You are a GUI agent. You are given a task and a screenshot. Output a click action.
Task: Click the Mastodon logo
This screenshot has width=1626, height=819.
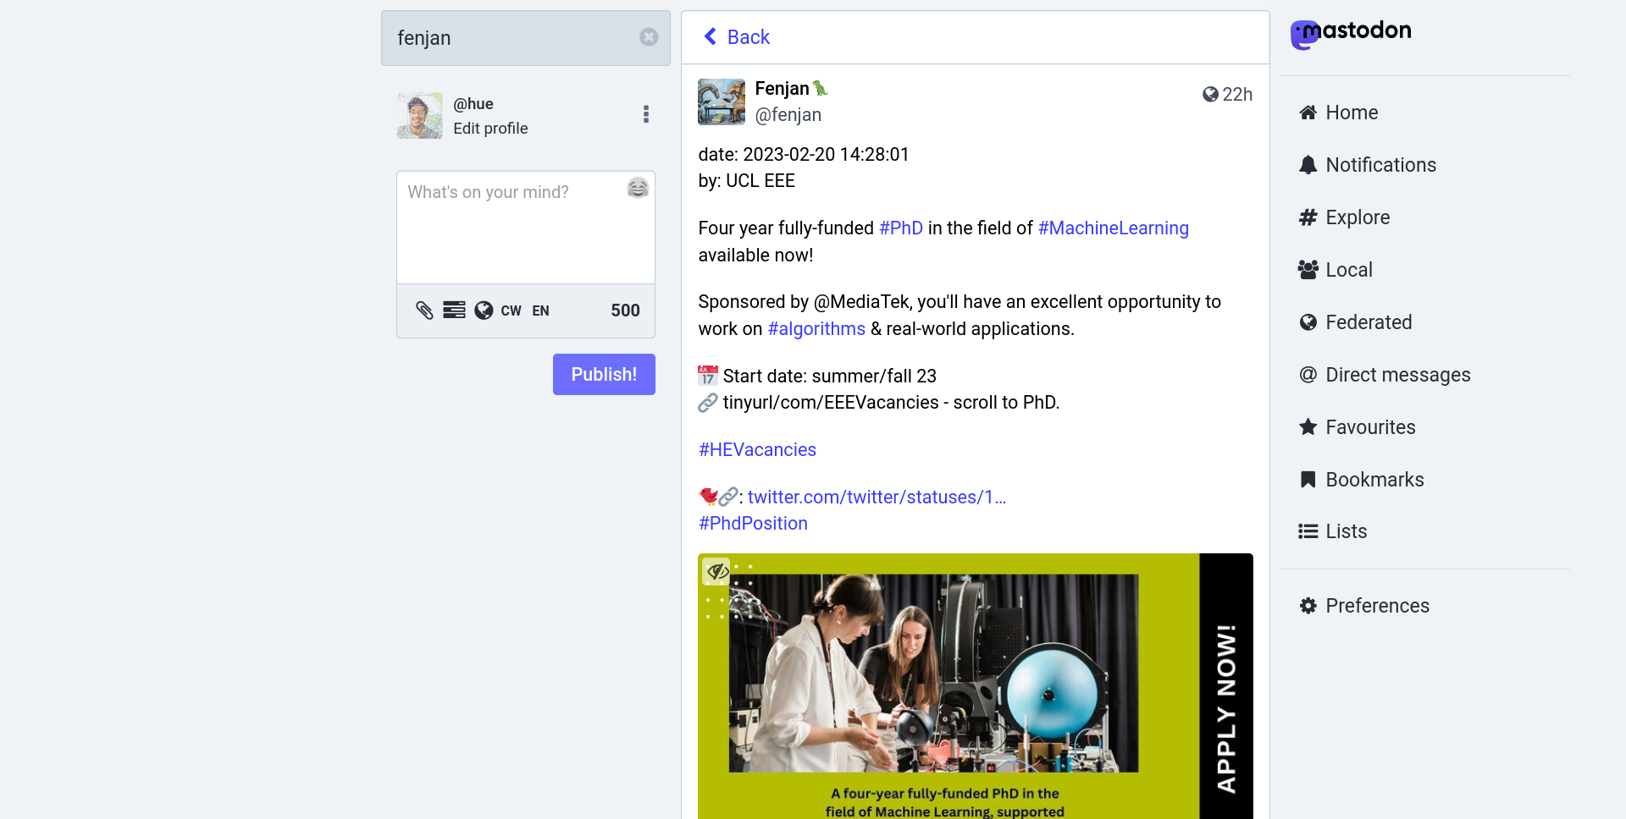1351,34
